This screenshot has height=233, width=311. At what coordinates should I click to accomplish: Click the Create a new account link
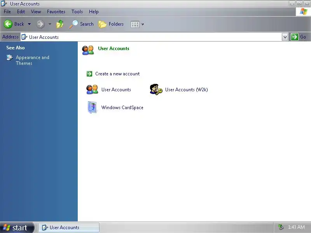(117, 74)
